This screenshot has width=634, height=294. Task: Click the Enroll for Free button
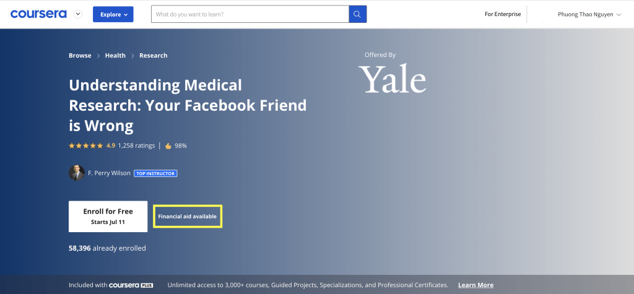[x=108, y=216]
